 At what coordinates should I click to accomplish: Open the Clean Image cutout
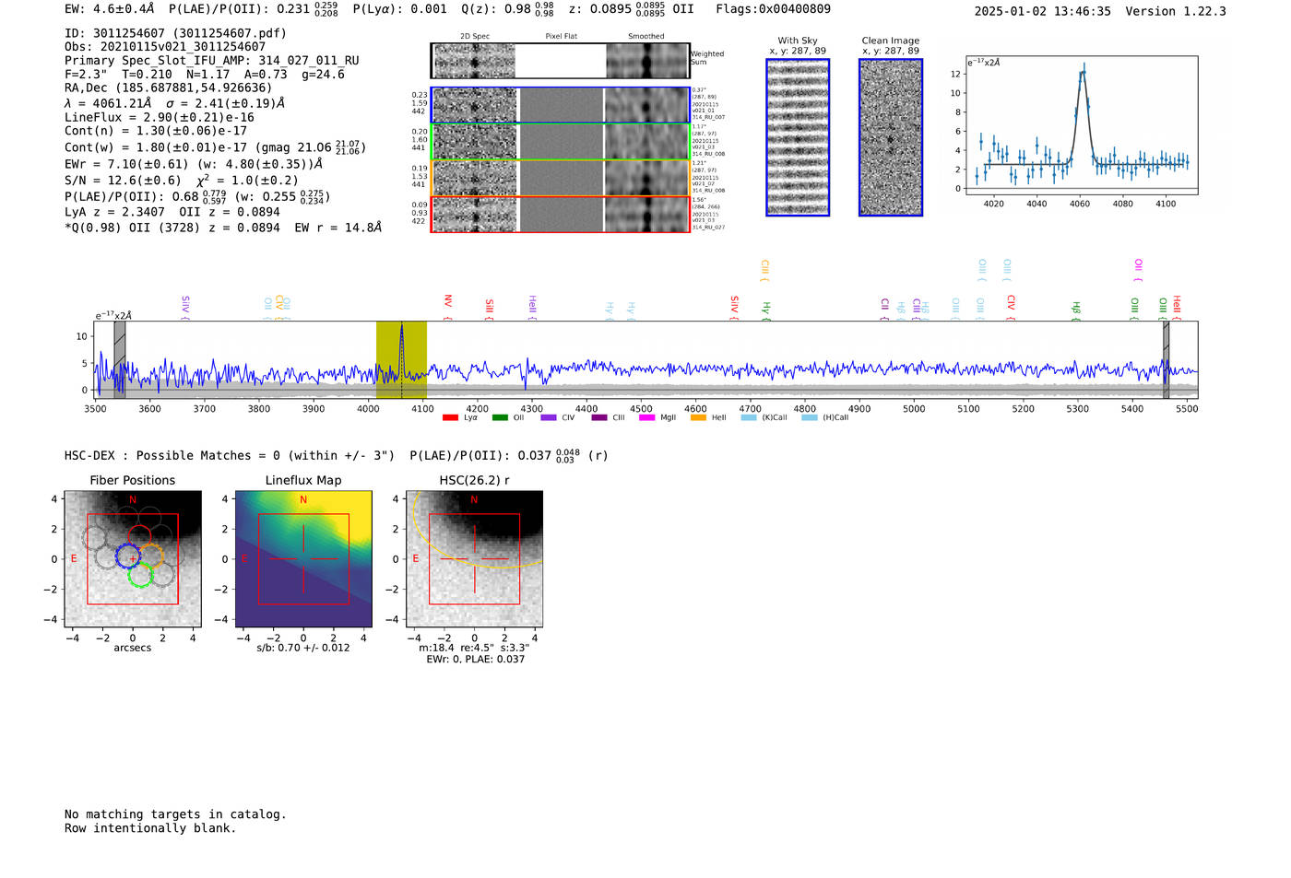pos(891,137)
